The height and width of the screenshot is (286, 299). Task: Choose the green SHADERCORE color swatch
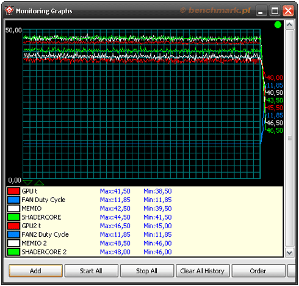tap(13, 217)
